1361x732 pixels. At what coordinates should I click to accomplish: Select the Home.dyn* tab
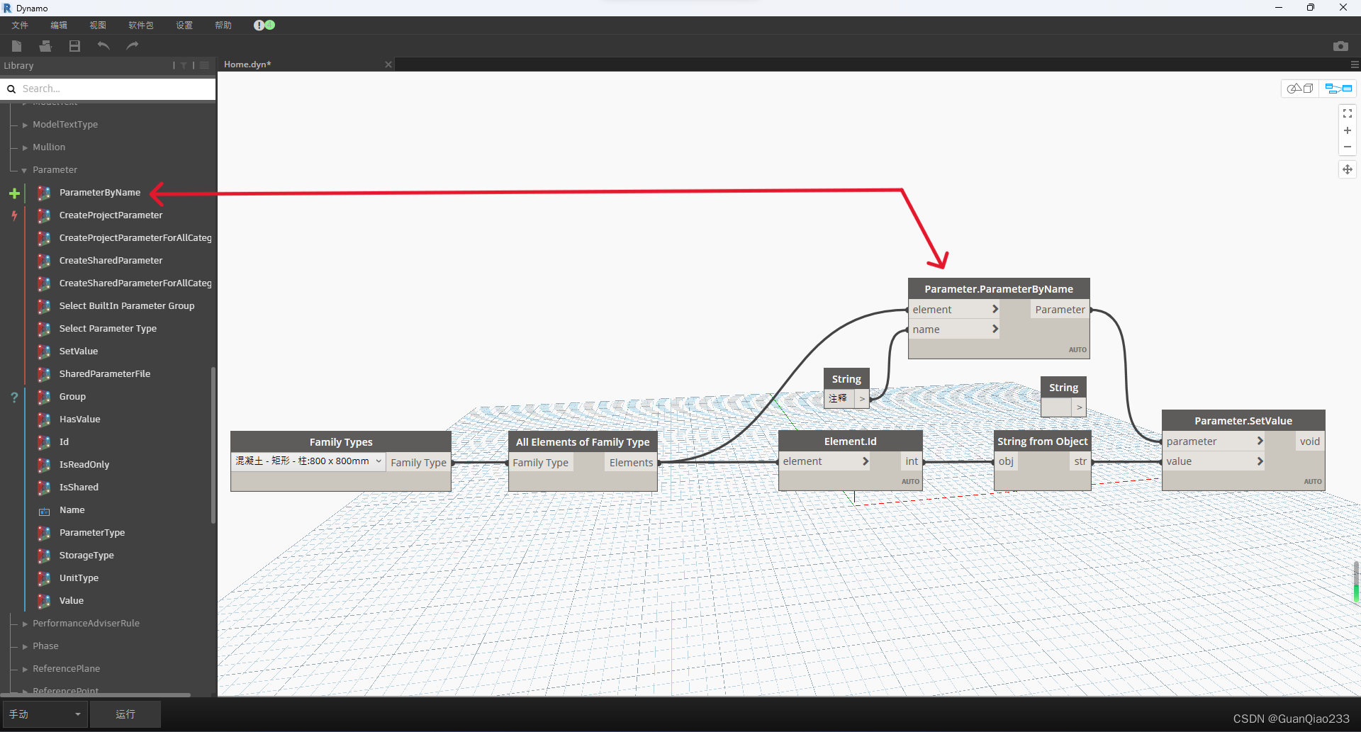[x=247, y=64]
